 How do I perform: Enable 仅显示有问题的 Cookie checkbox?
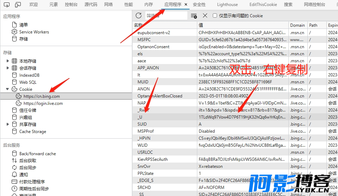click(x=215, y=15)
